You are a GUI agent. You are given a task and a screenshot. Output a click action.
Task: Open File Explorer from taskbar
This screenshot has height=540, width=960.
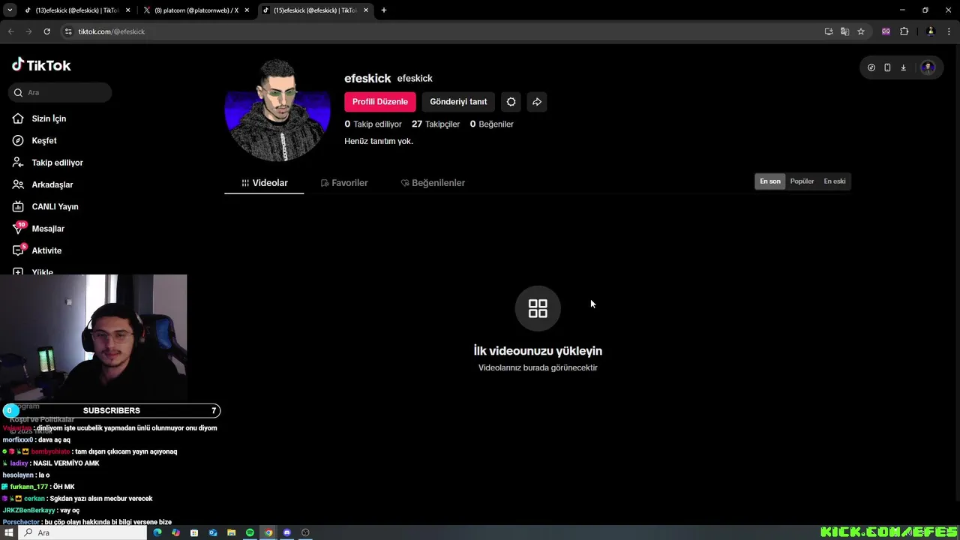(x=231, y=532)
